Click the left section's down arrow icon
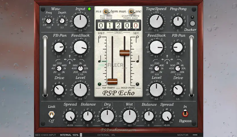The image size is (237, 137). pos(70,63)
